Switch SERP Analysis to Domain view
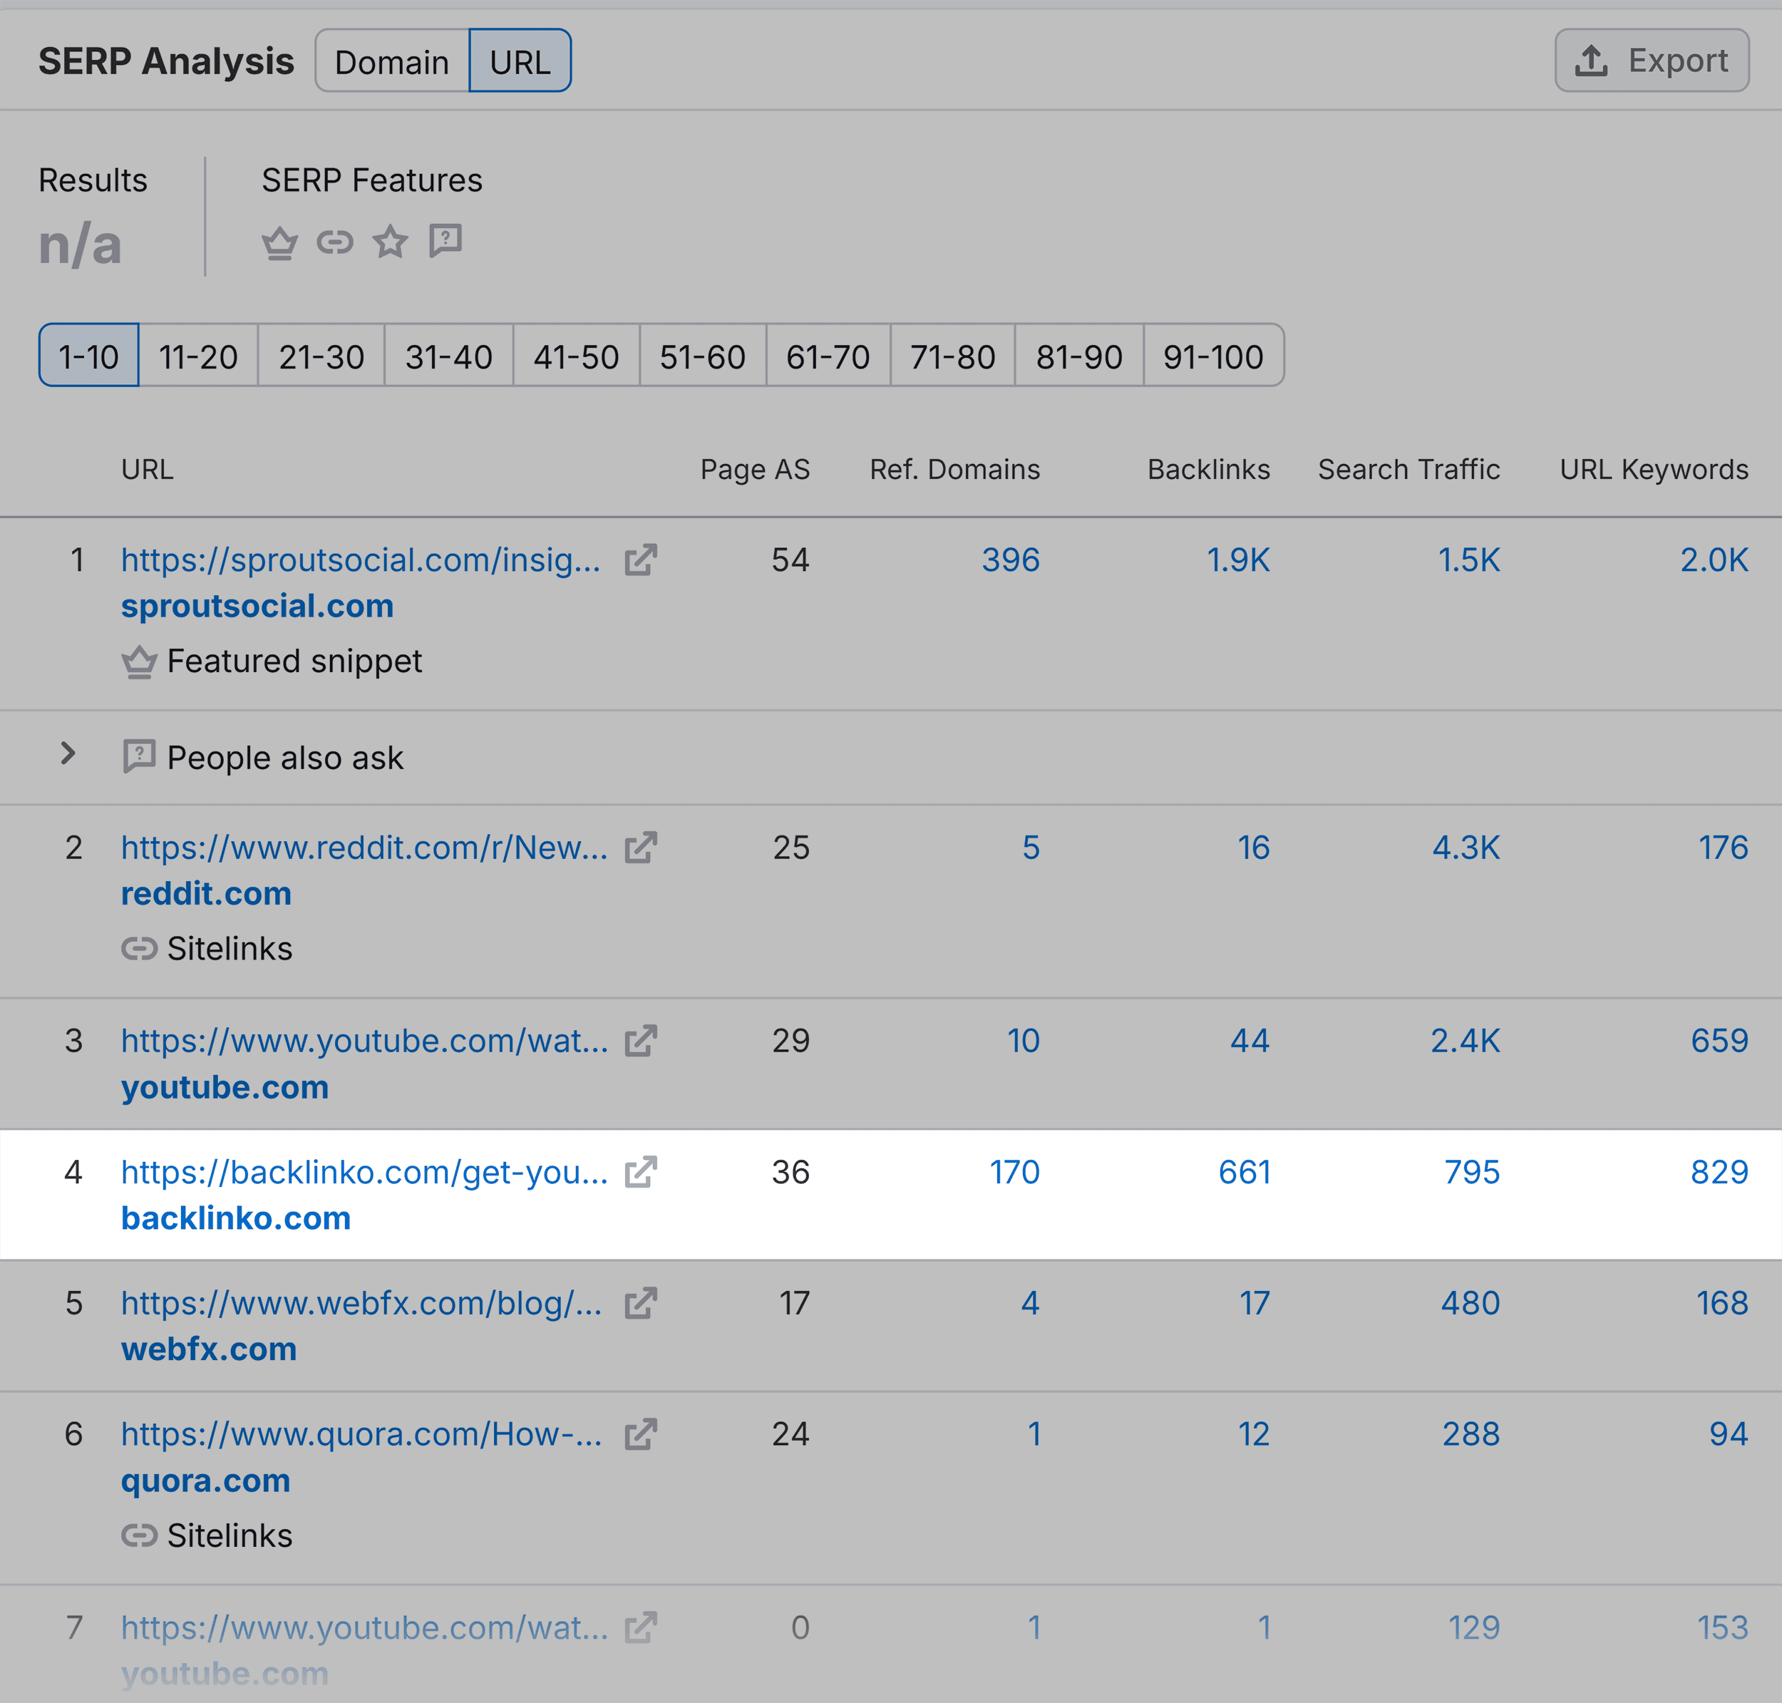The width and height of the screenshot is (1782, 1703). coord(392,61)
